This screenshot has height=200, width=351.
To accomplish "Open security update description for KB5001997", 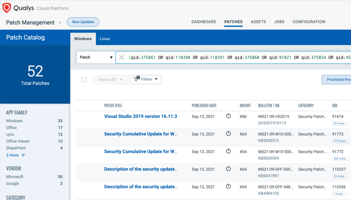I will [x=141, y=169].
